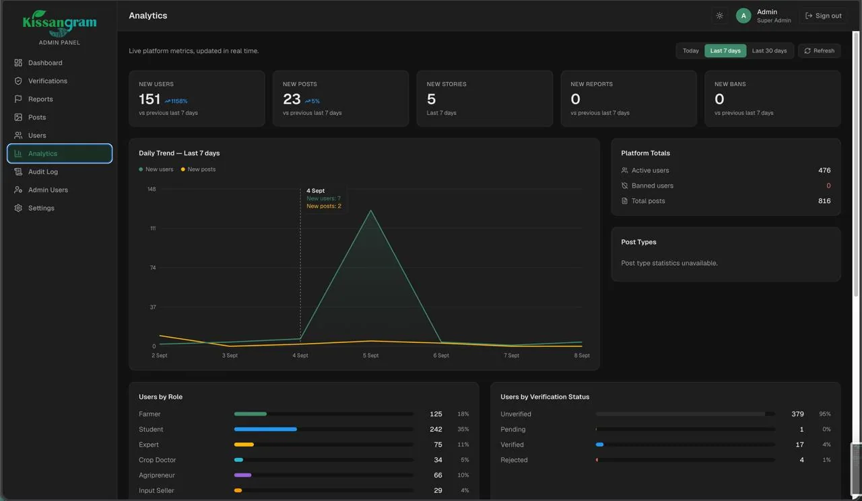Screen dimensions: 862x501
Task: Click the green admin avatar circle
Action: coord(743,15)
